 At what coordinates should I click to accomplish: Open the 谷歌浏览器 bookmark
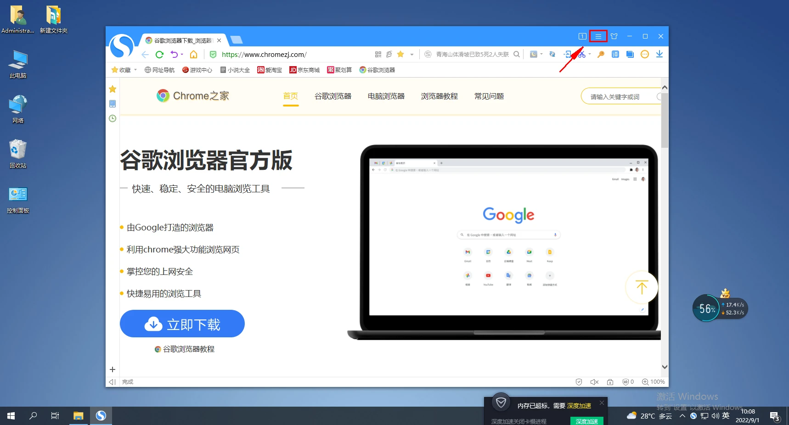pyautogui.click(x=377, y=70)
